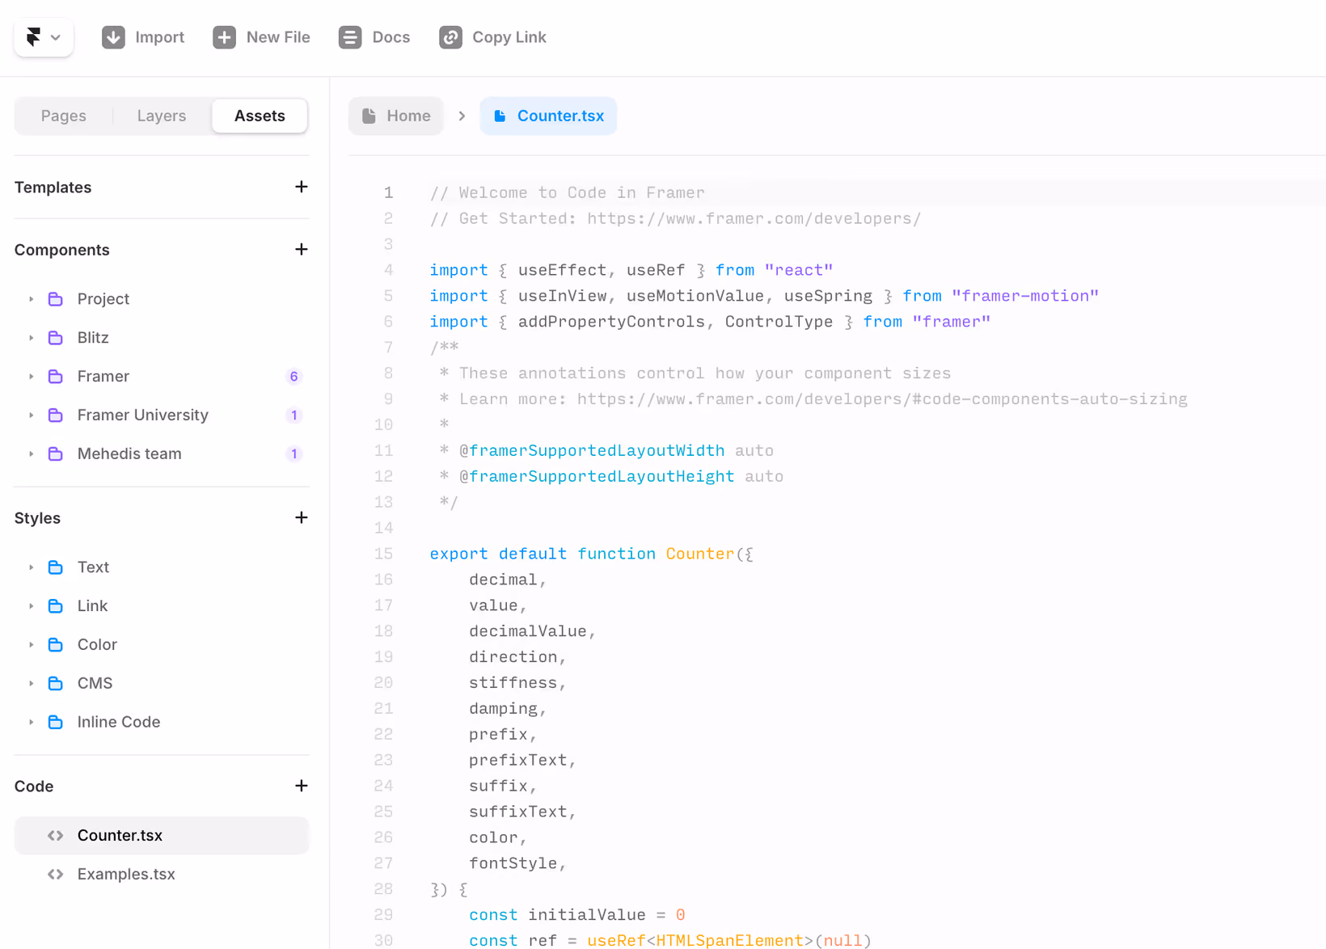Click the Copy Link chain icon

(x=450, y=37)
